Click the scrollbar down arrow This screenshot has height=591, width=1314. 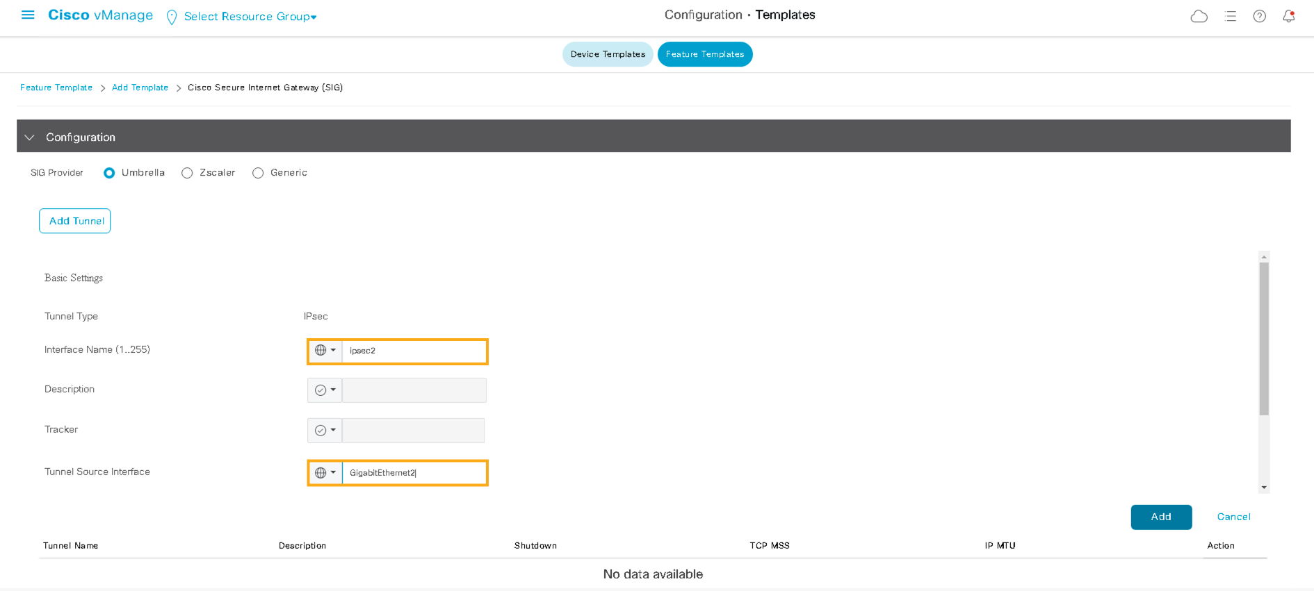[1264, 488]
